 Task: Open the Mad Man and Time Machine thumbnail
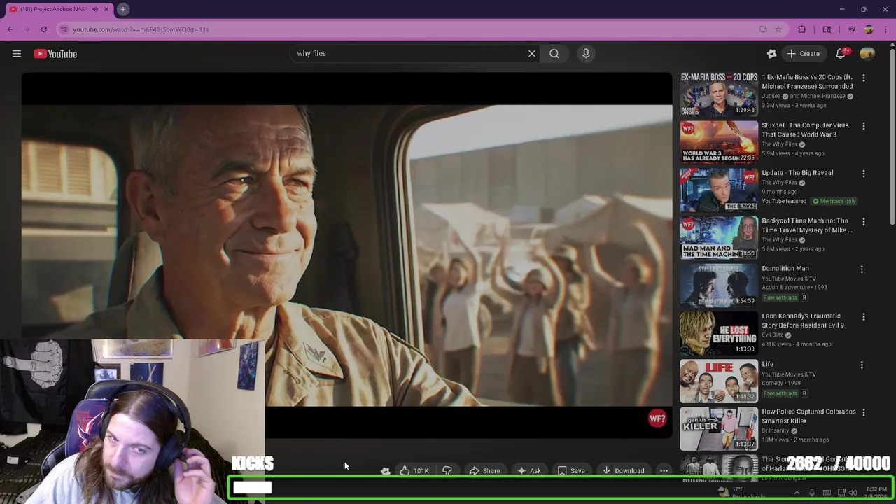pyautogui.click(x=719, y=237)
